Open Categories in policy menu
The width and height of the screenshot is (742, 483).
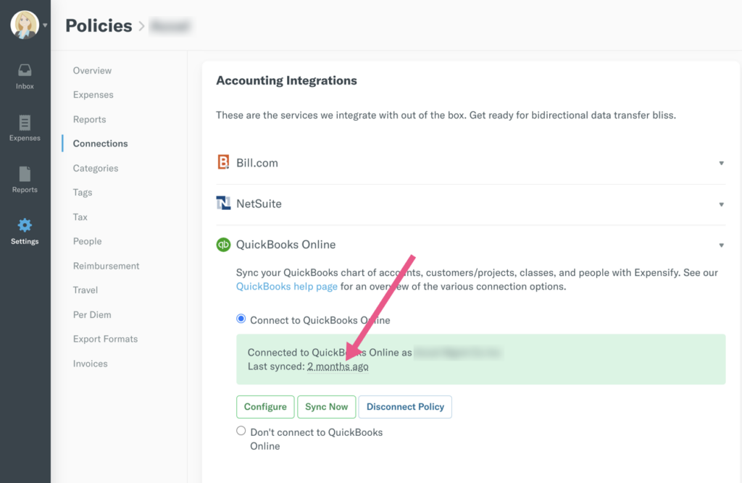click(96, 168)
